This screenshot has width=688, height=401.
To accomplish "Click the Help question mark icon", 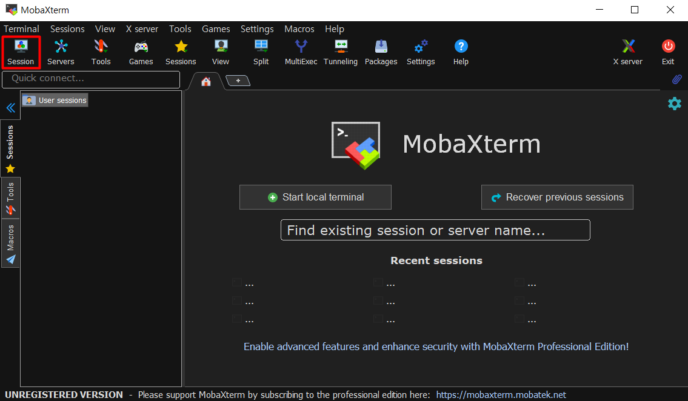I will pyautogui.click(x=461, y=53).
